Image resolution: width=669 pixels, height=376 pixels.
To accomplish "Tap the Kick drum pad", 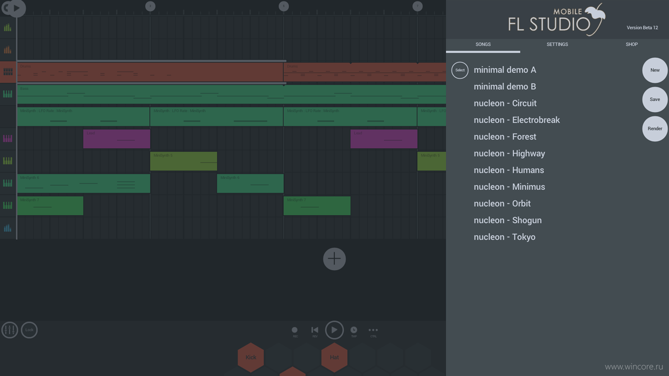I will [251, 357].
